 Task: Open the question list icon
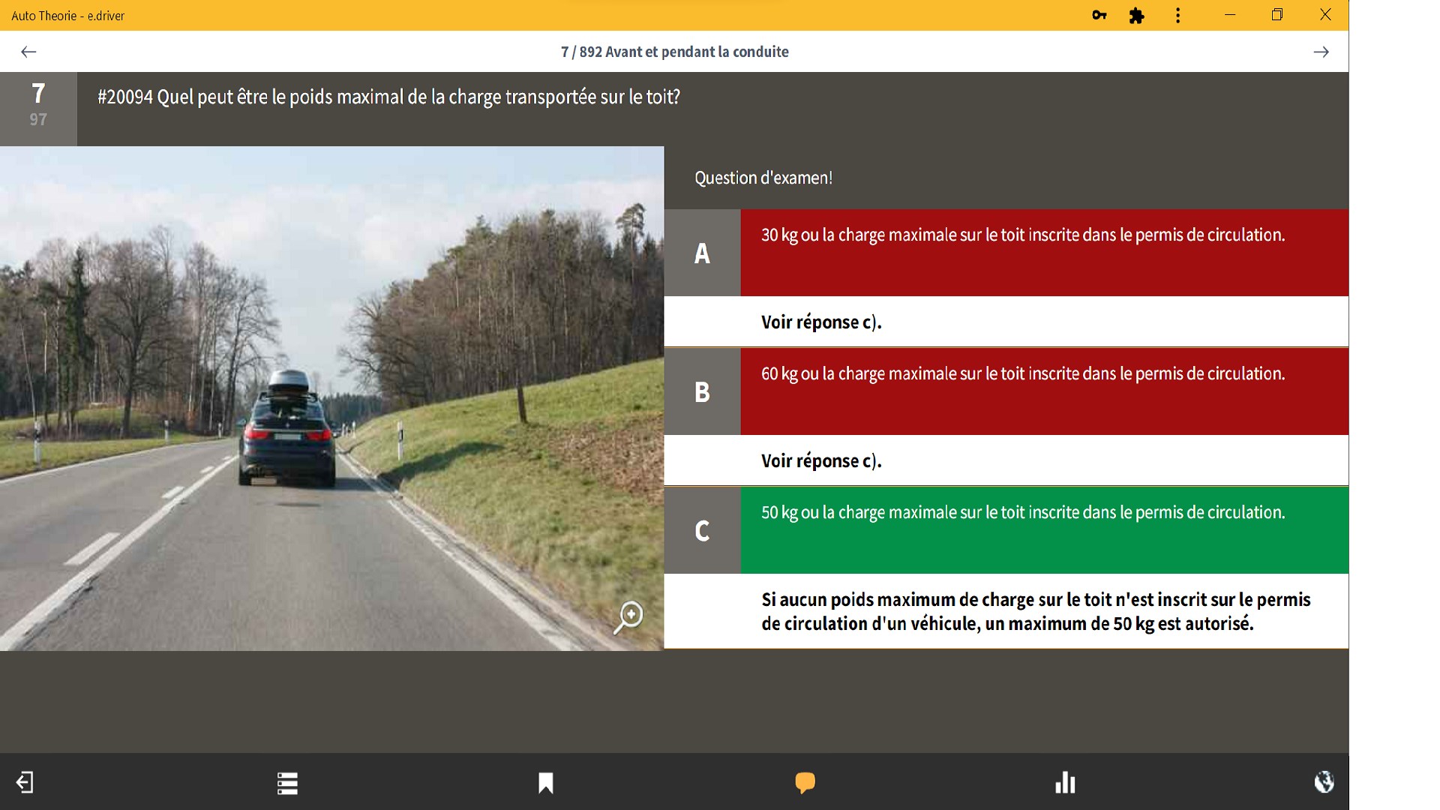pos(287,783)
